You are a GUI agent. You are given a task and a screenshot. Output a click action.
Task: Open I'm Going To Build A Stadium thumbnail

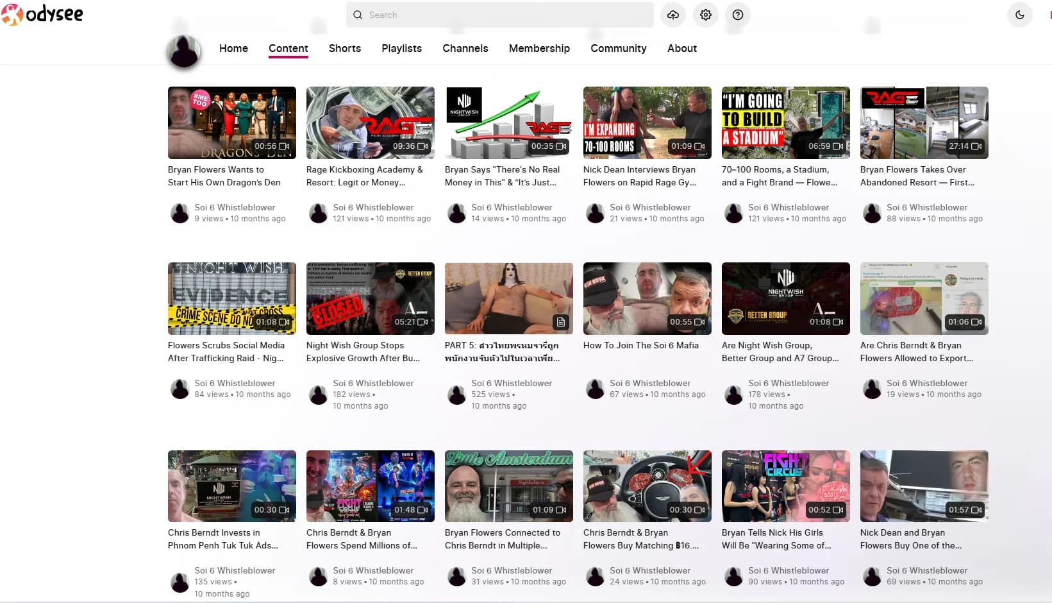click(x=786, y=123)
